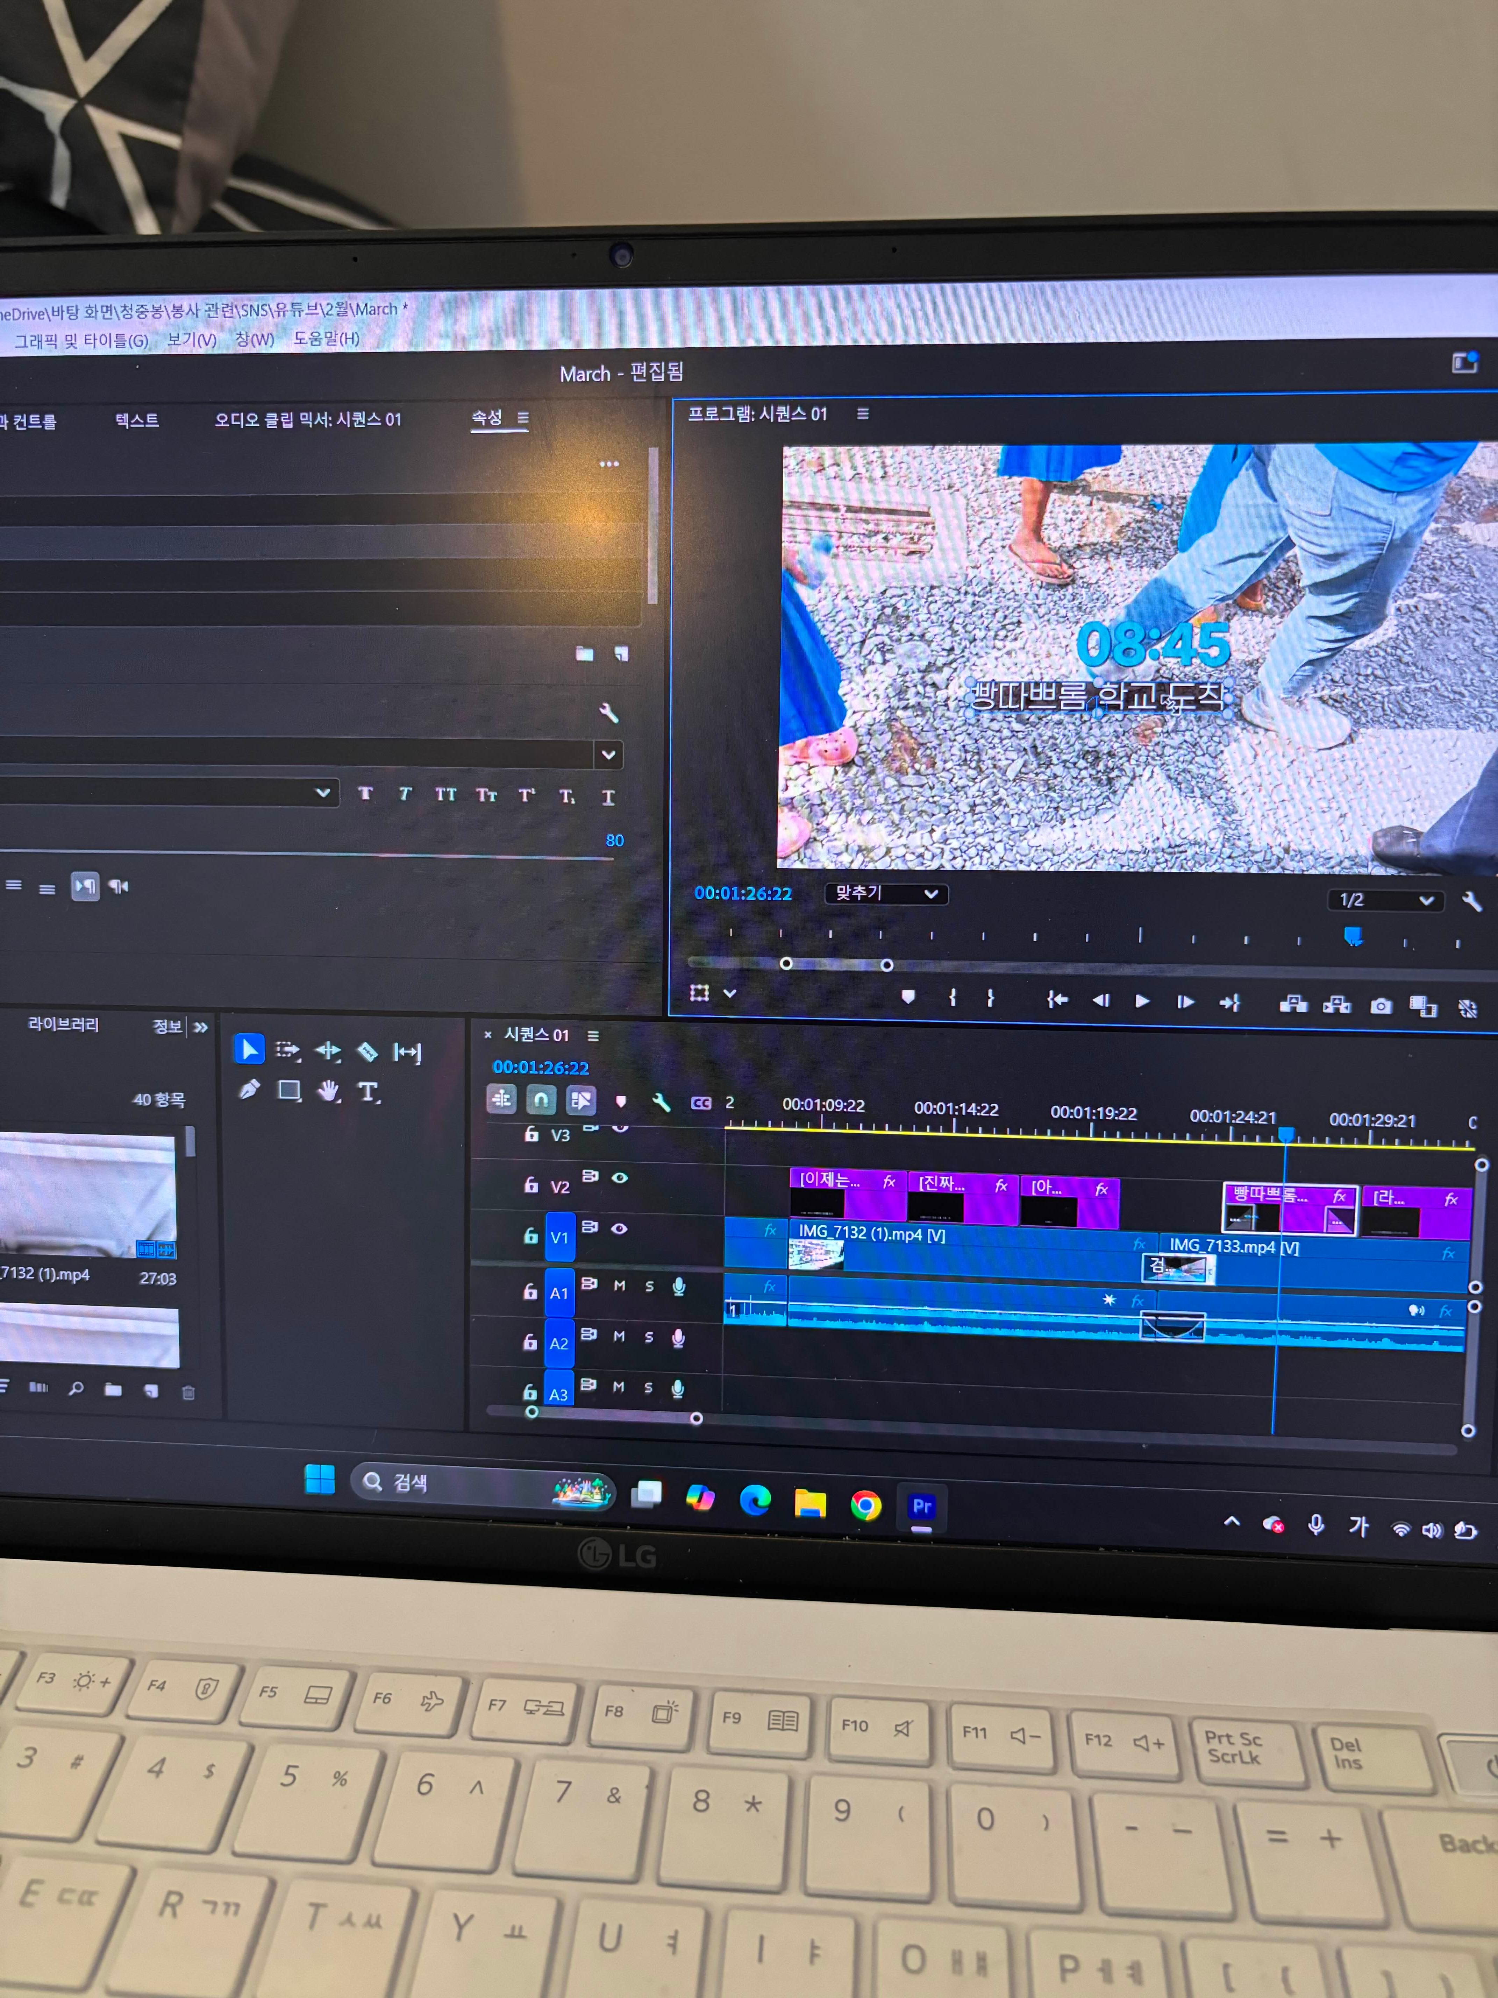1498x1998 pixels.
Task: Toggle V2 track eye visibility
Action: pyautogui.click(x=619, y=1177)
